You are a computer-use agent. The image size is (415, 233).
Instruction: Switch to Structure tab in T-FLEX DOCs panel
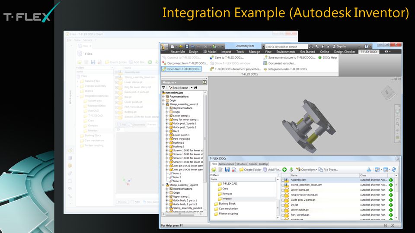click(x=241, y=164)
